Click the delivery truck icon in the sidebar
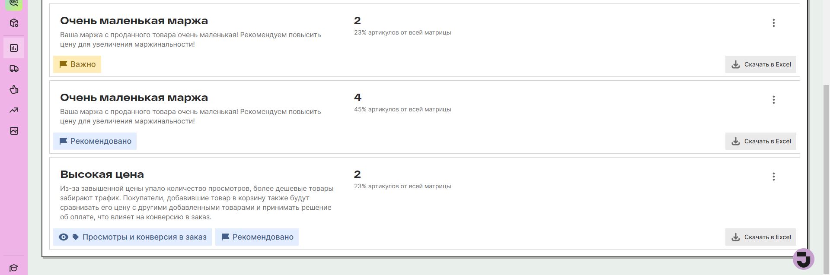 (14, 69)
